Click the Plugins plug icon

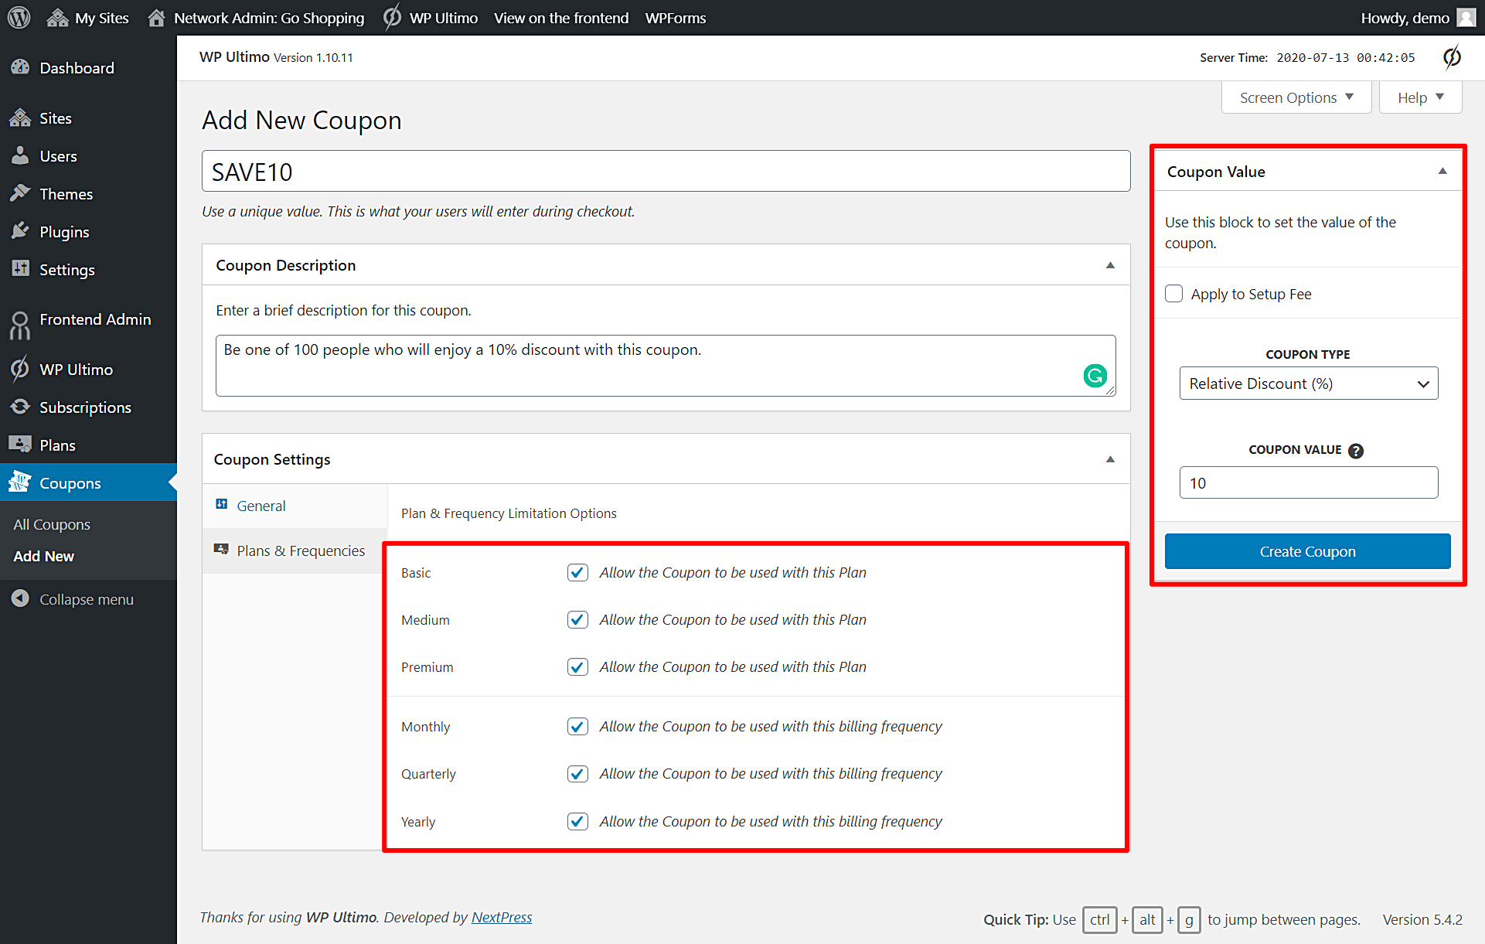20,231
